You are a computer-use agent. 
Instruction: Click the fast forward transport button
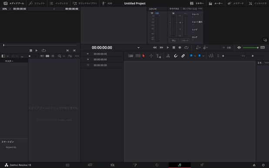click(x=161, y=47)
